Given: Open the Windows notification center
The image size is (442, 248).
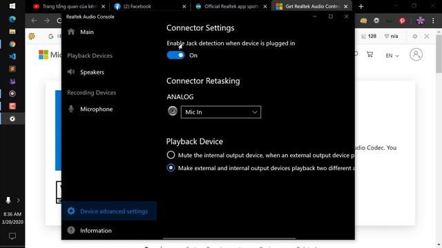Looking at the screenshot, I should 12,236.
